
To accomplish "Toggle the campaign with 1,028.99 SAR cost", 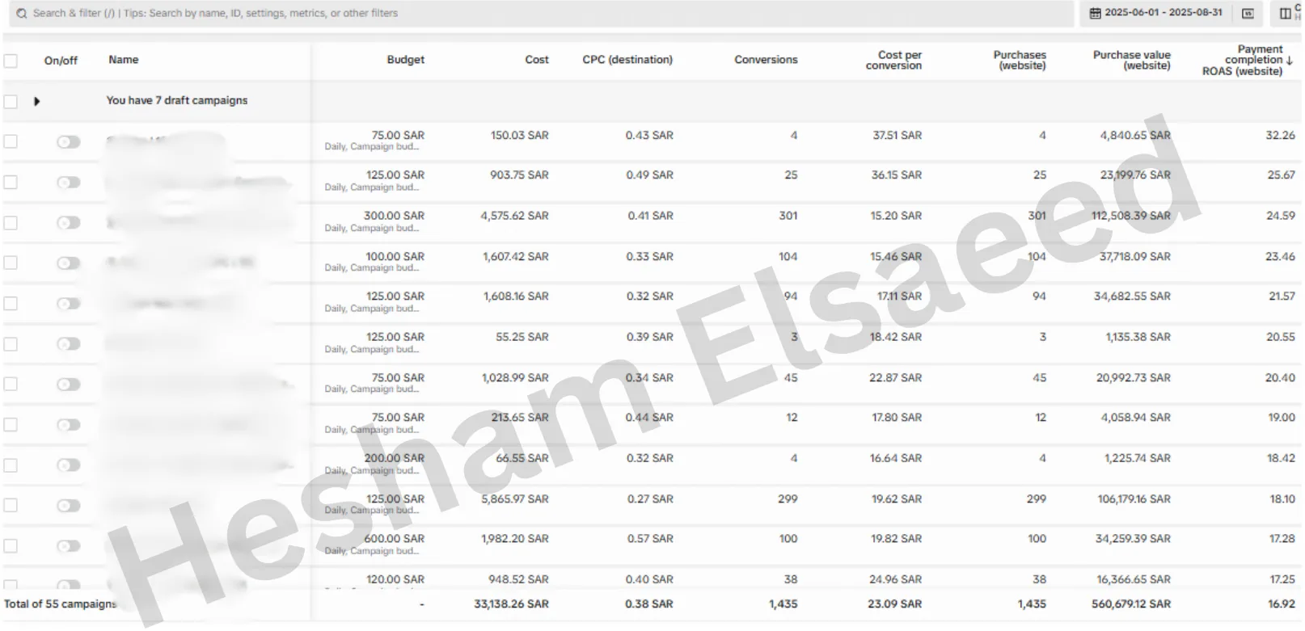I will coord(69,385).
